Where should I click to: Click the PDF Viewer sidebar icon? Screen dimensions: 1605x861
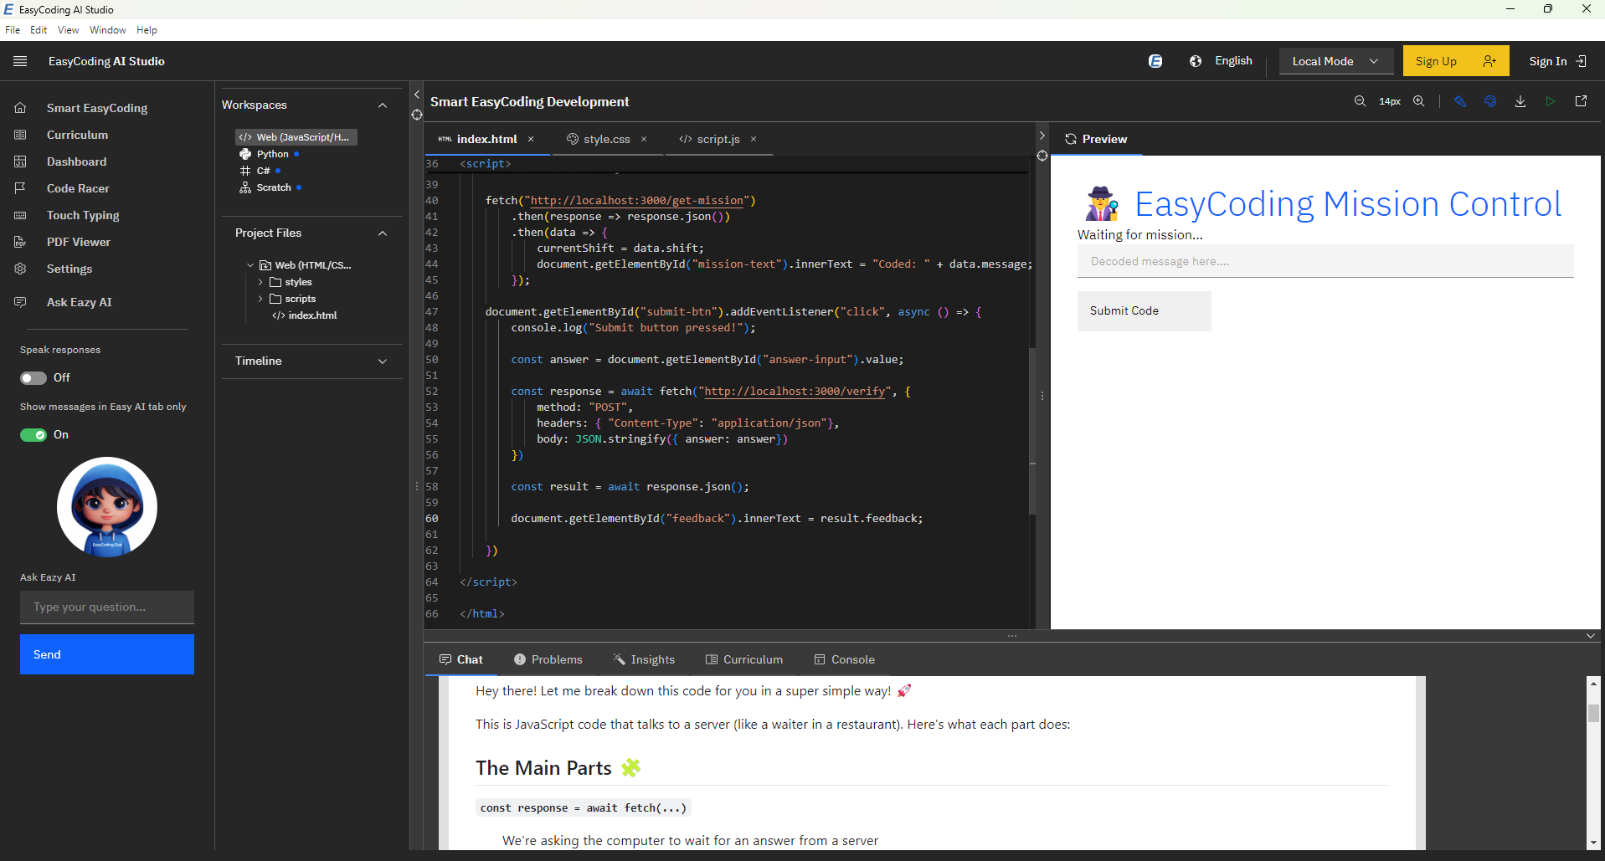click(x=20, y=242)
